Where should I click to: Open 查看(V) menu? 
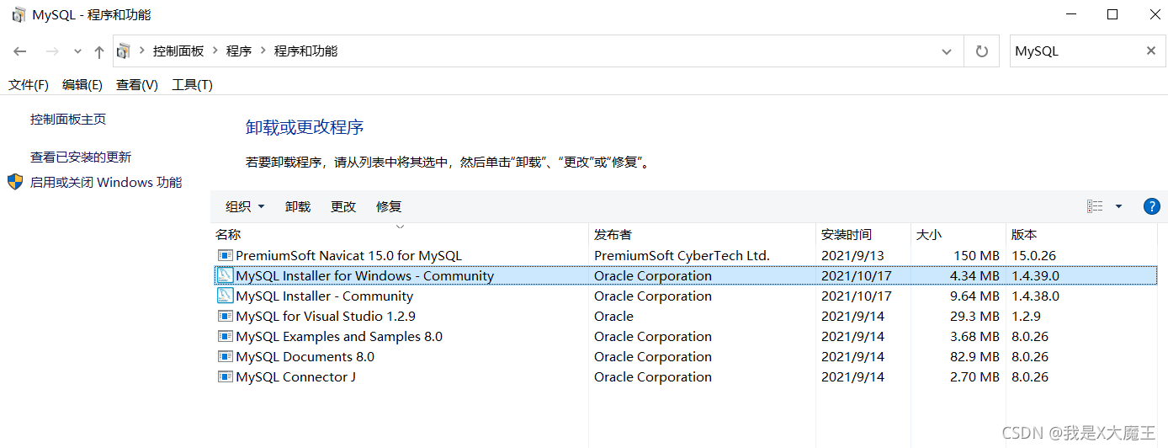tap(137, 85)
